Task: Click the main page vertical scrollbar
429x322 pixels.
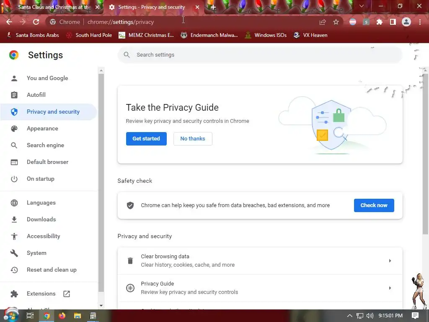Action: (425, 153)
